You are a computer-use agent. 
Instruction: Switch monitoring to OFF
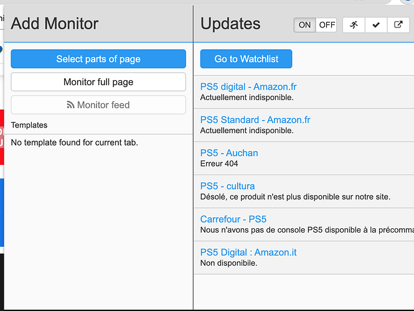327,25
